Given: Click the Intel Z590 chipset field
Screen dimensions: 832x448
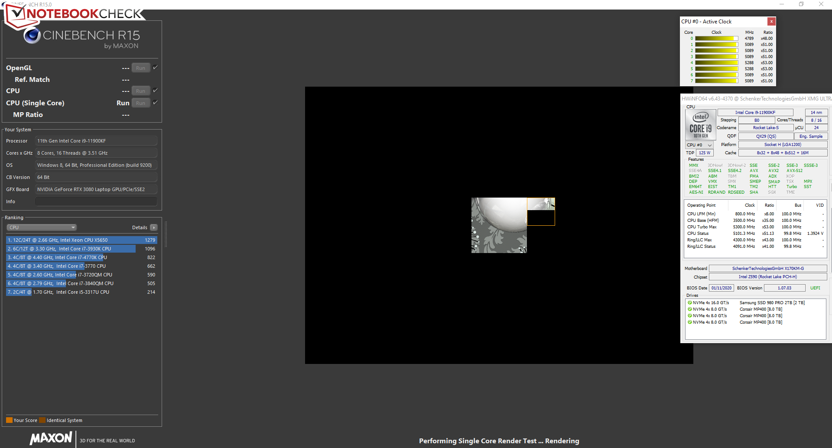Looking at the screenshot, I should click(767, 277).
